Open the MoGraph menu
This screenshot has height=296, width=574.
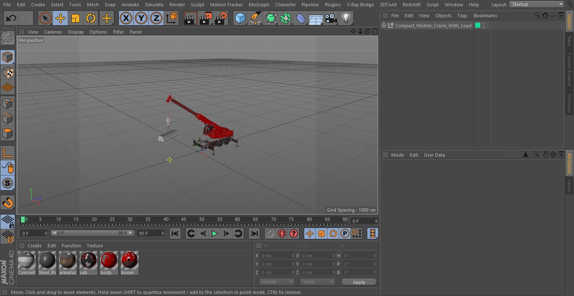[259, 5]
